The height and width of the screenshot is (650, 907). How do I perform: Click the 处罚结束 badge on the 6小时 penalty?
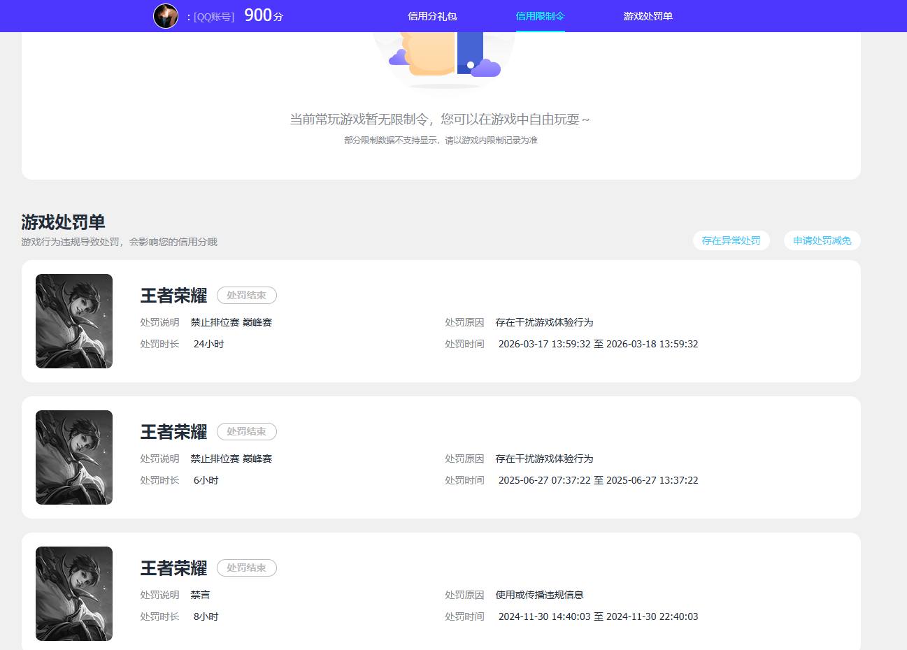(247, 431)
